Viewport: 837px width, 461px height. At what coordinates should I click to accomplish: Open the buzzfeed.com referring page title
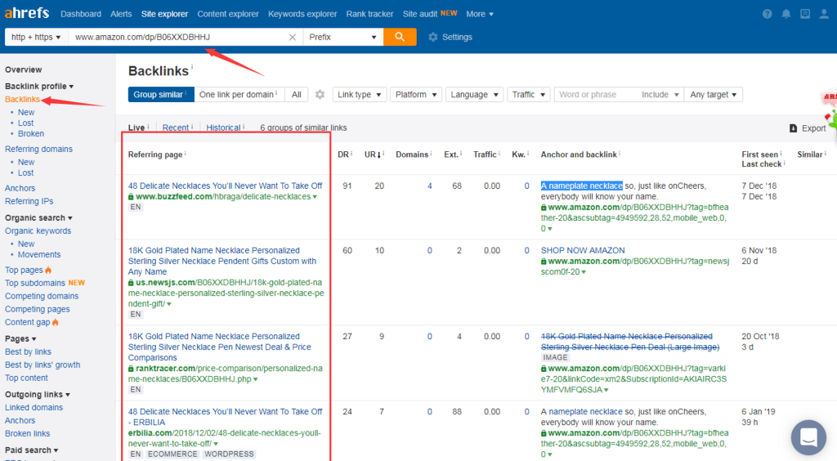(x=226, y=186)
